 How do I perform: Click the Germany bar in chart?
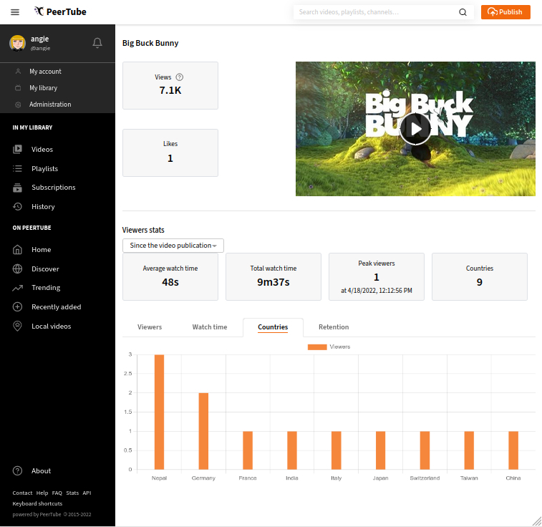tap(203, 431)
